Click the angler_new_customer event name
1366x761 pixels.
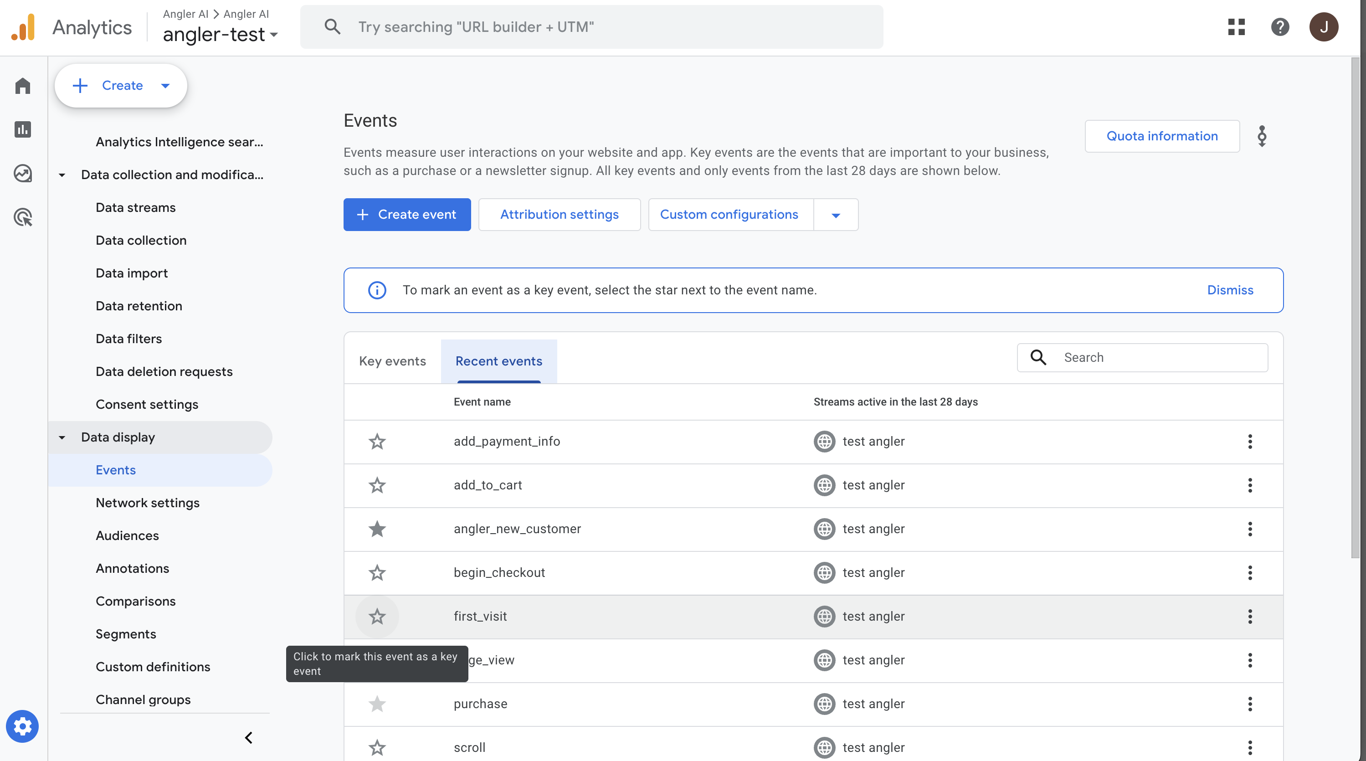pos(517,529)
